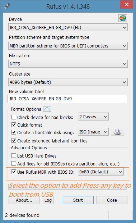Click the Close button
This screenshot has height=223, width=136.
pyautogui.click(x=112, y=200)
